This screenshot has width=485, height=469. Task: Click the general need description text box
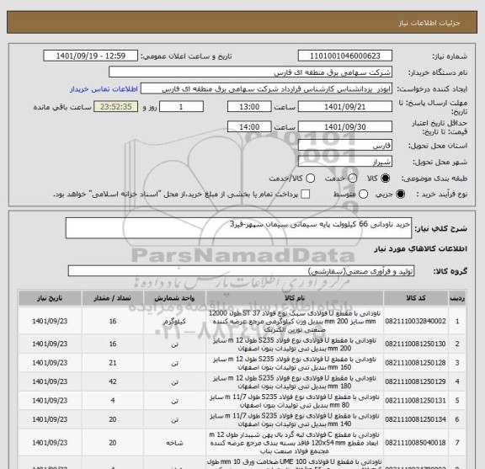pyautogui.click(x=238, y=228)
